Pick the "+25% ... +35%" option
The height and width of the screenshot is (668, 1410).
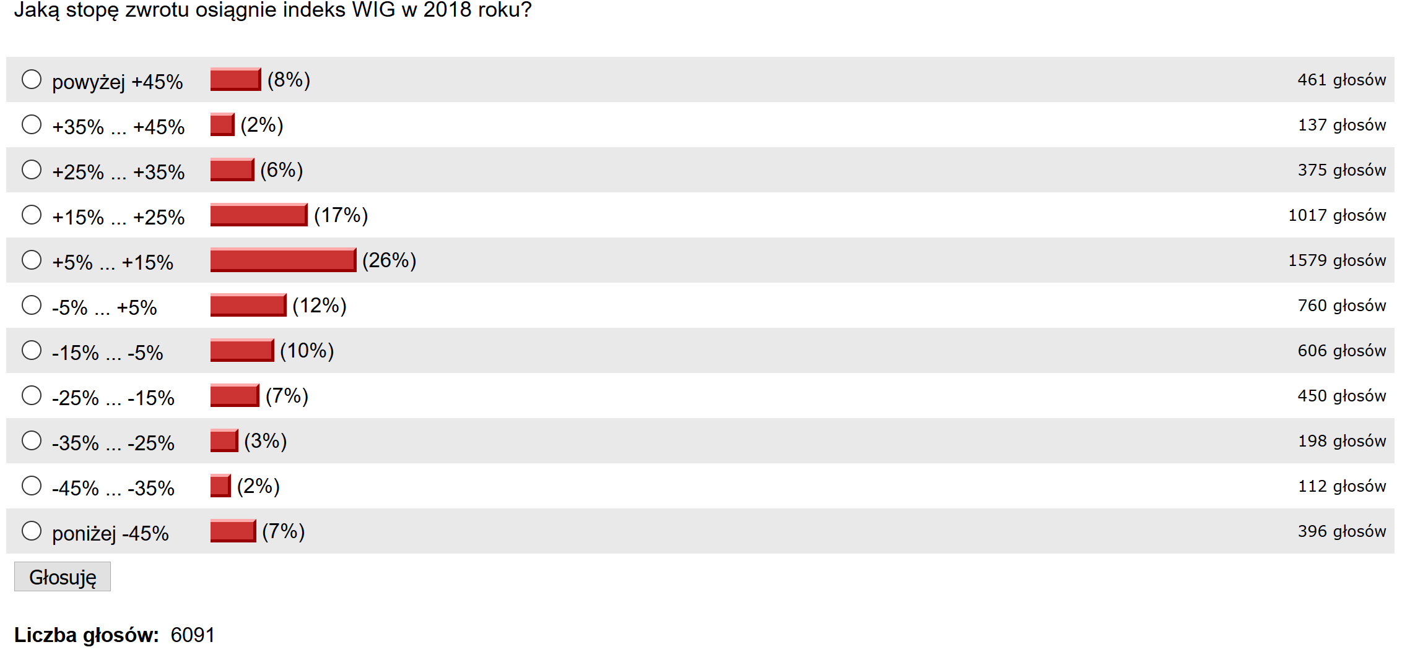click(x=32, y=169)
